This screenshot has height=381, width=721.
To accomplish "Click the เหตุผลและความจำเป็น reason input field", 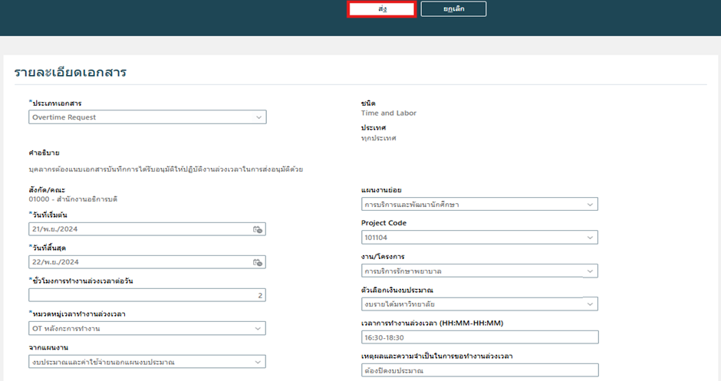I will [479, 371].
